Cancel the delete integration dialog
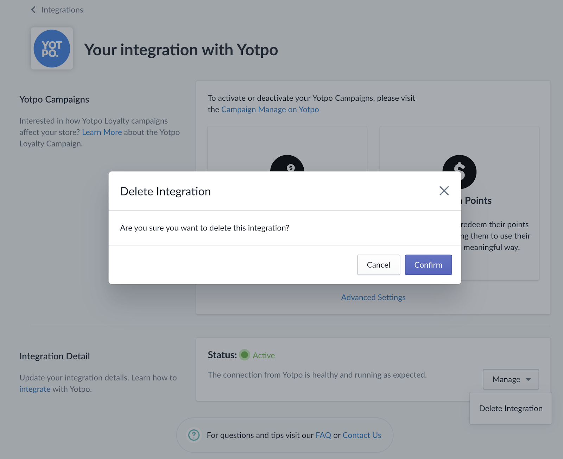The width and height of the screenshot is (563, 459). coord(379,265)
